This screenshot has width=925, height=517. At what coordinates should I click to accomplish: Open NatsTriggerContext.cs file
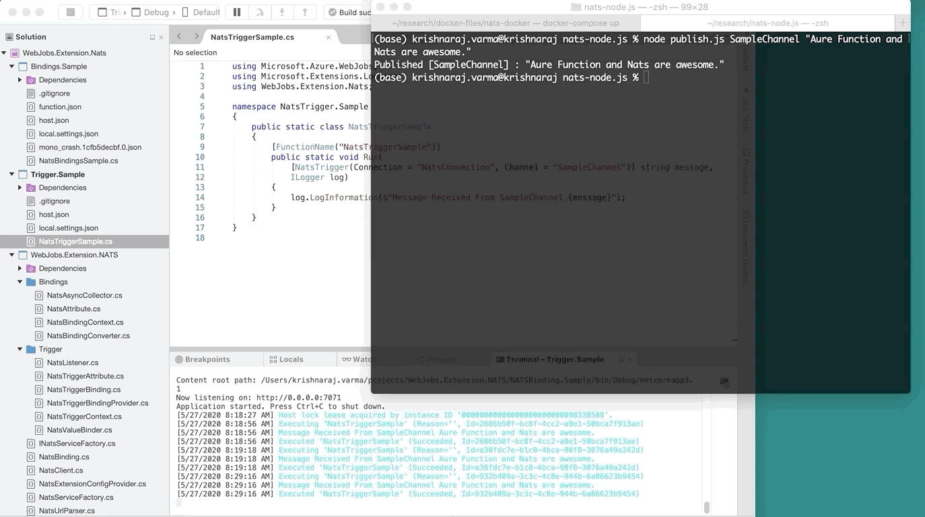coord(84,417)
